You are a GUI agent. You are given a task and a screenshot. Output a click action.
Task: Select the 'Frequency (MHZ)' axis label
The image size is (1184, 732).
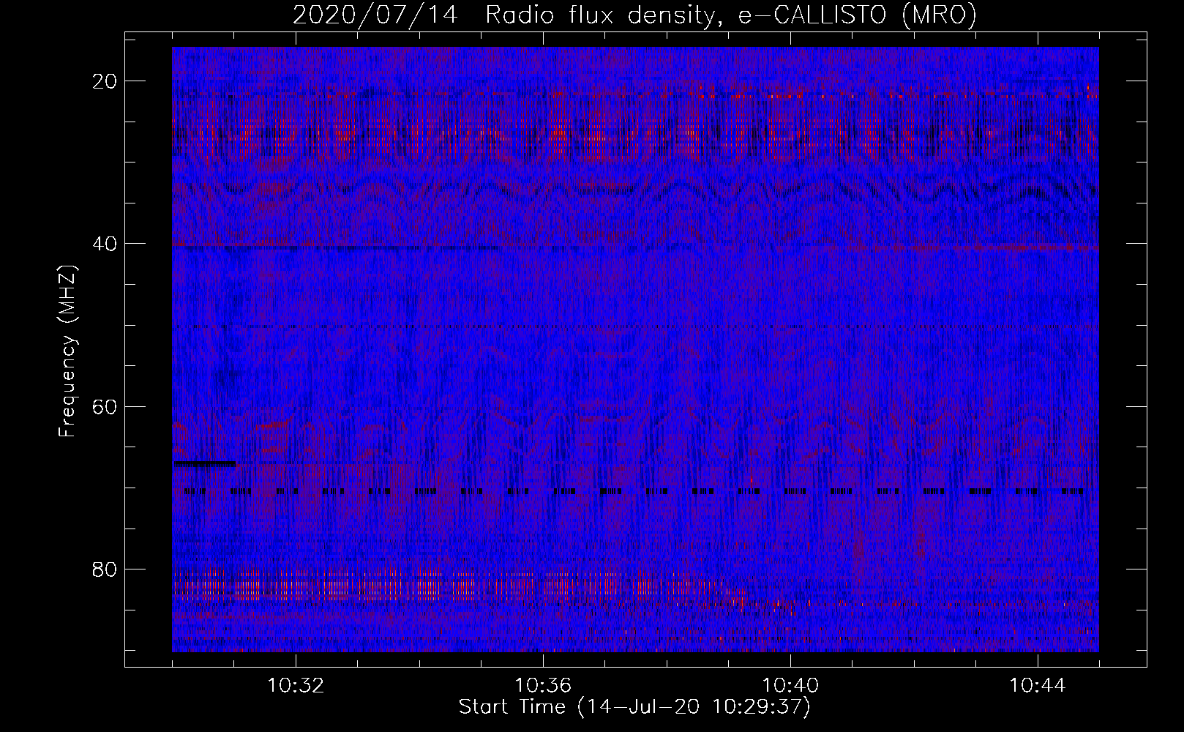(67, 351)
